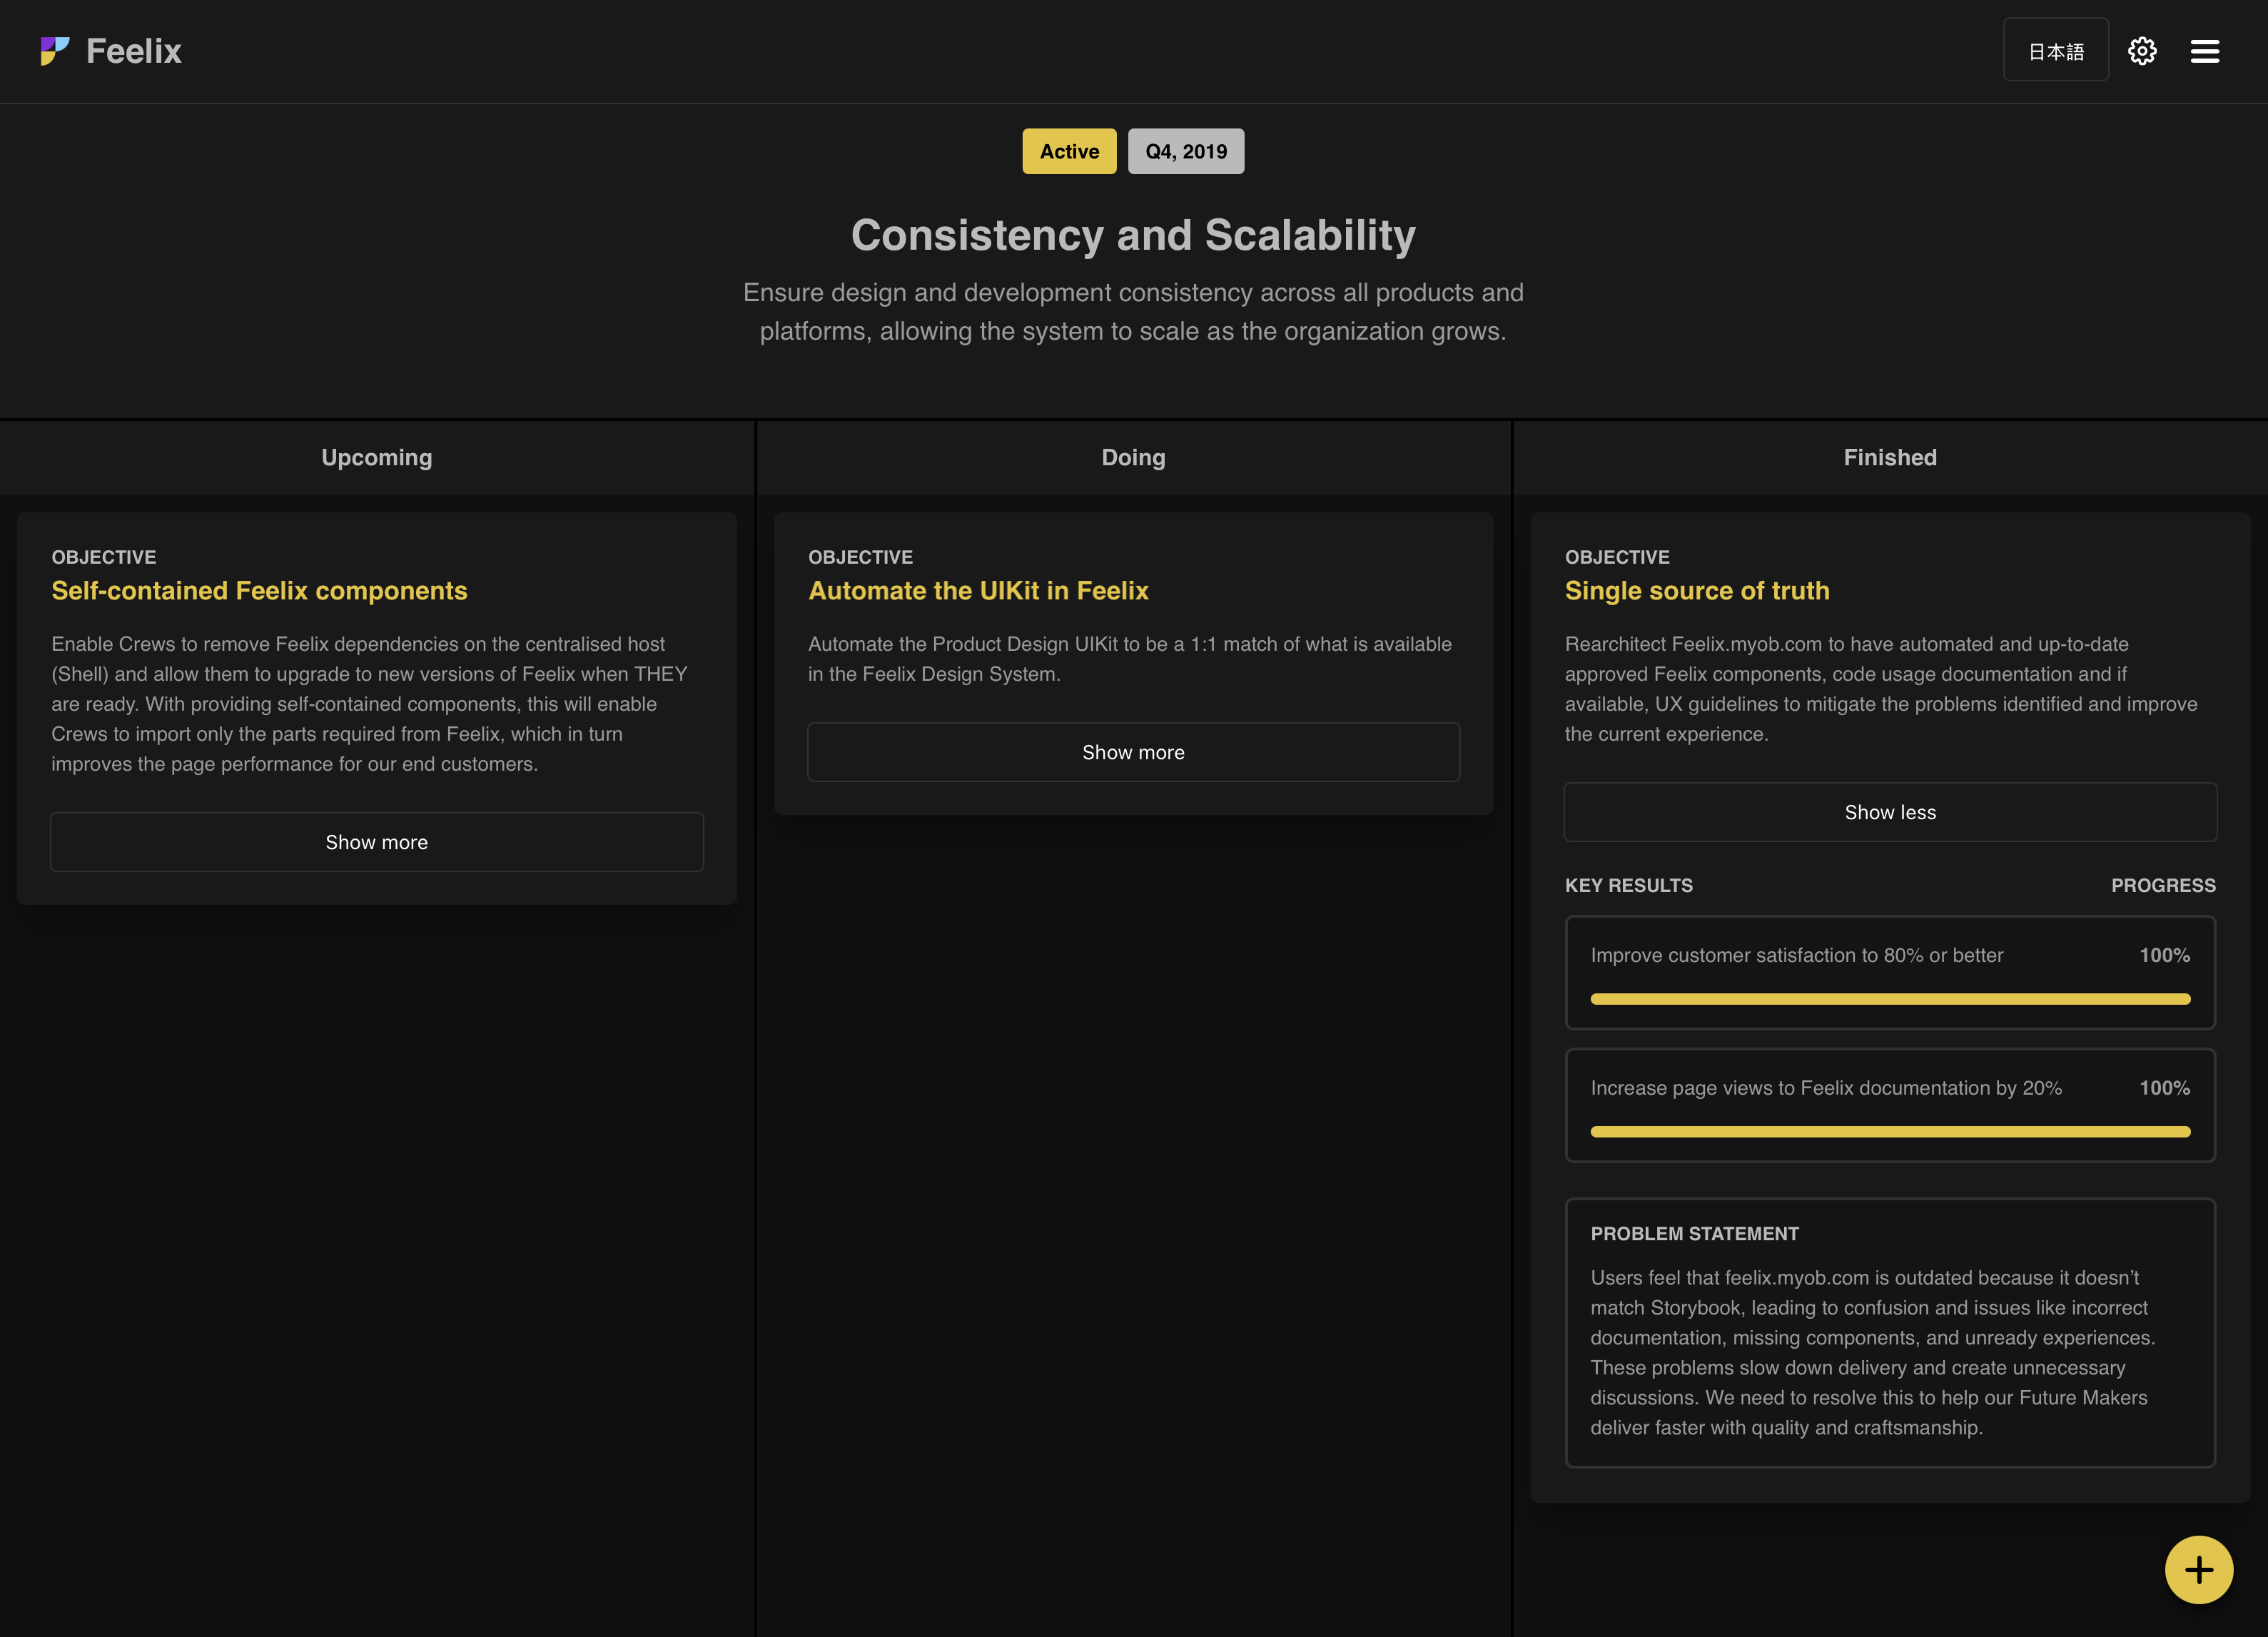This screenshot has width=2268, height=1637.
Task: Open 'Automate the UIKit in Feelix' title
Action: point(978,591)
